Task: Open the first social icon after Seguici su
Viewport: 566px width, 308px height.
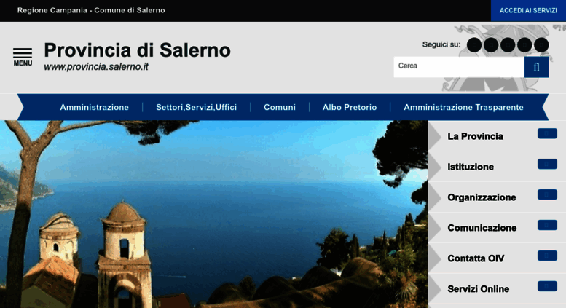Action: [x=474, y=45]
